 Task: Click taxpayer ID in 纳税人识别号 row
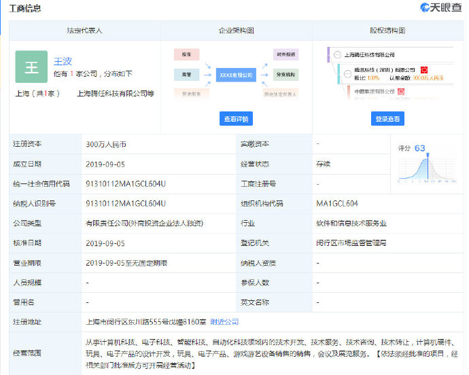click(126, 204)
